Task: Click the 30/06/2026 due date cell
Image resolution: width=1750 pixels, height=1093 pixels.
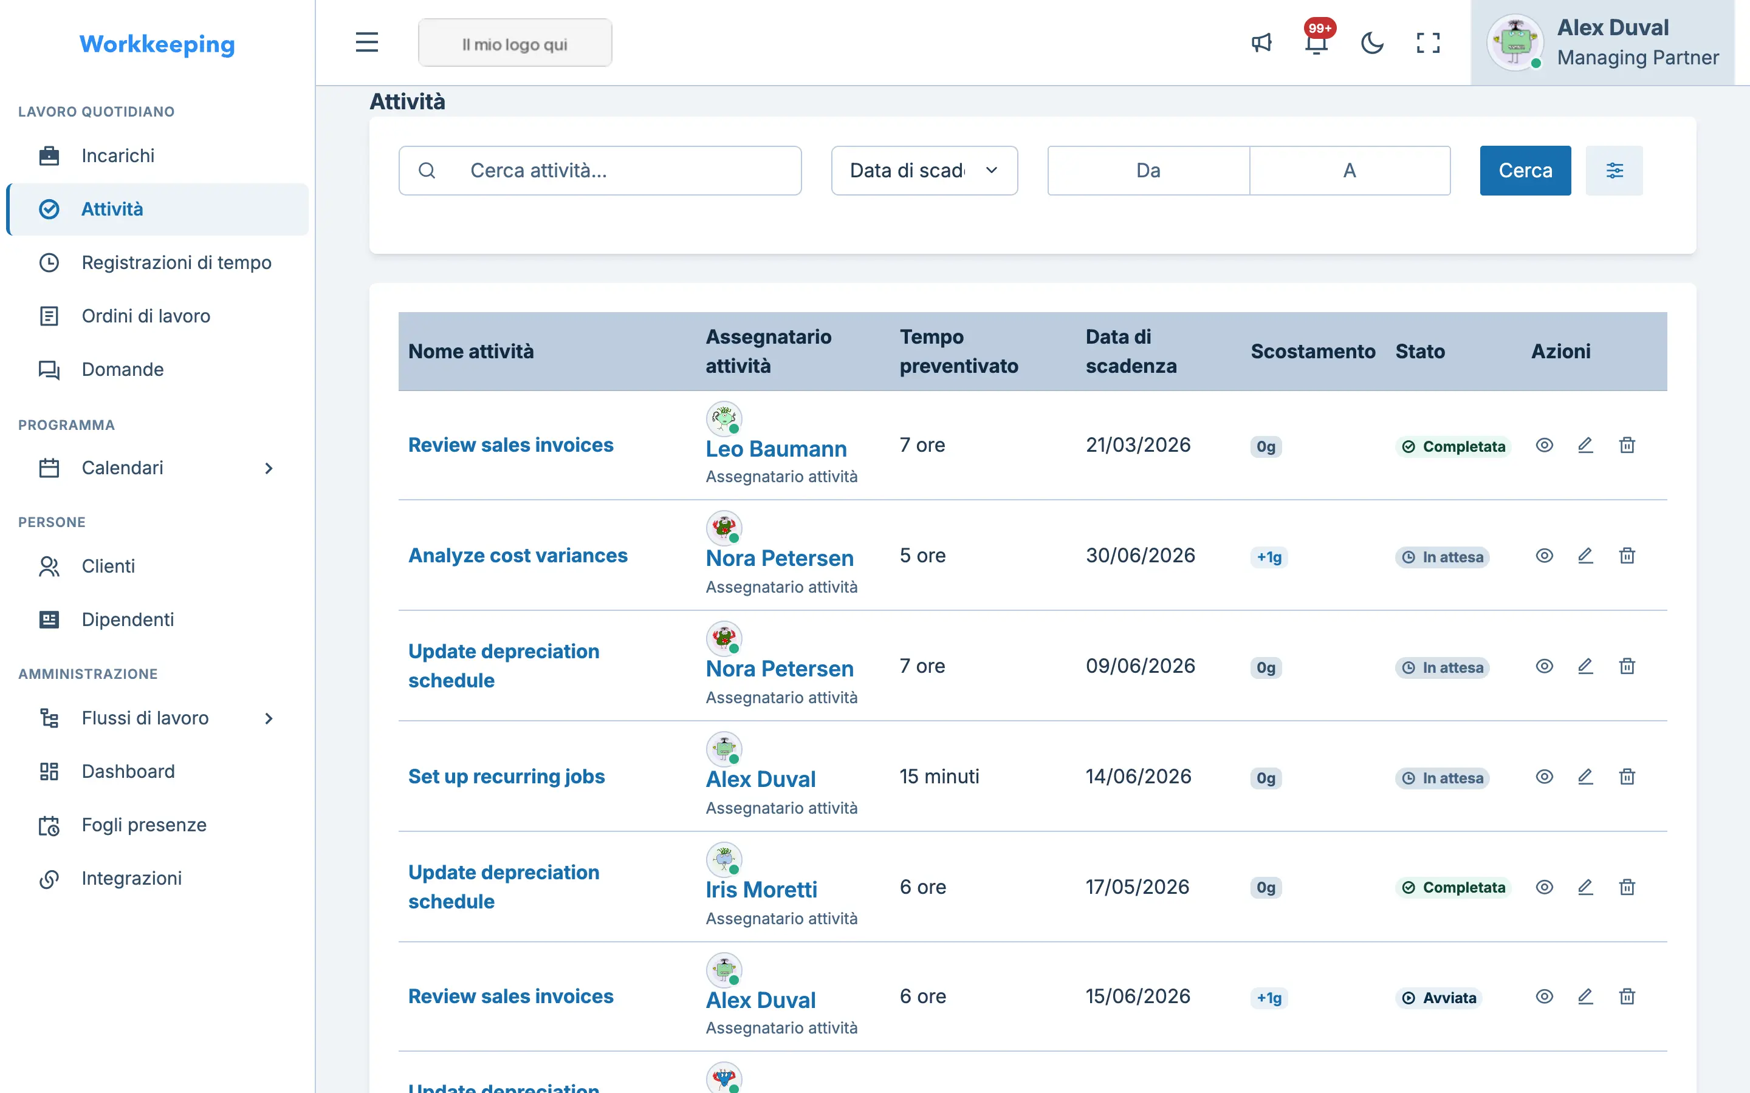Action: tap(1141, 555)
